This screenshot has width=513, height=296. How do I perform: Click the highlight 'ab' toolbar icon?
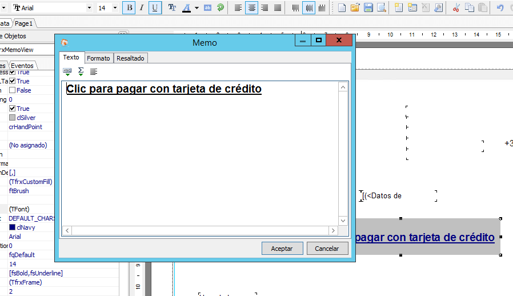click(207, 7)
